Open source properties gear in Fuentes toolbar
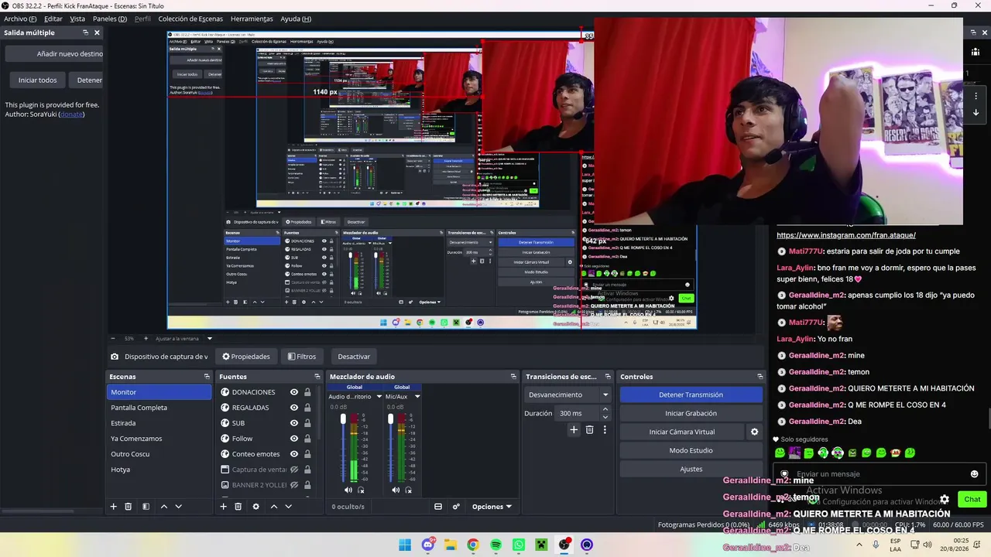Screen dimensions: 991x557 pos(256,507)
